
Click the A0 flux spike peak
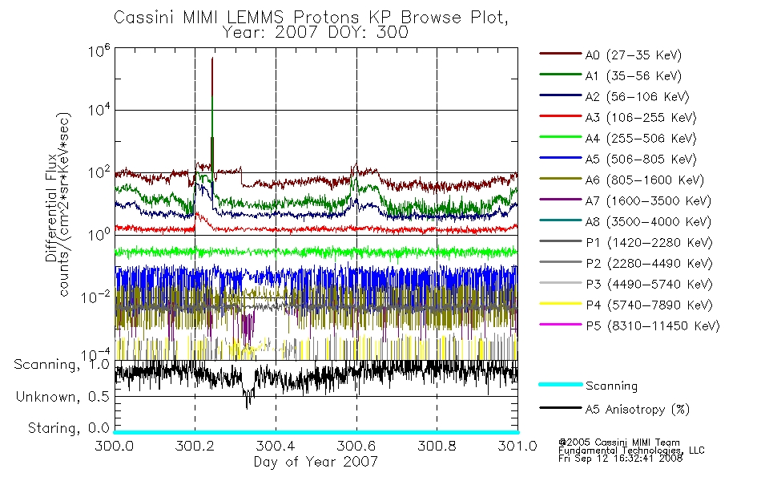click(x=212, y=59)
